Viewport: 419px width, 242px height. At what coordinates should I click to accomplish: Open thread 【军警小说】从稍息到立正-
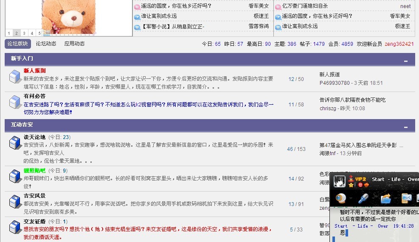(173, 26)
